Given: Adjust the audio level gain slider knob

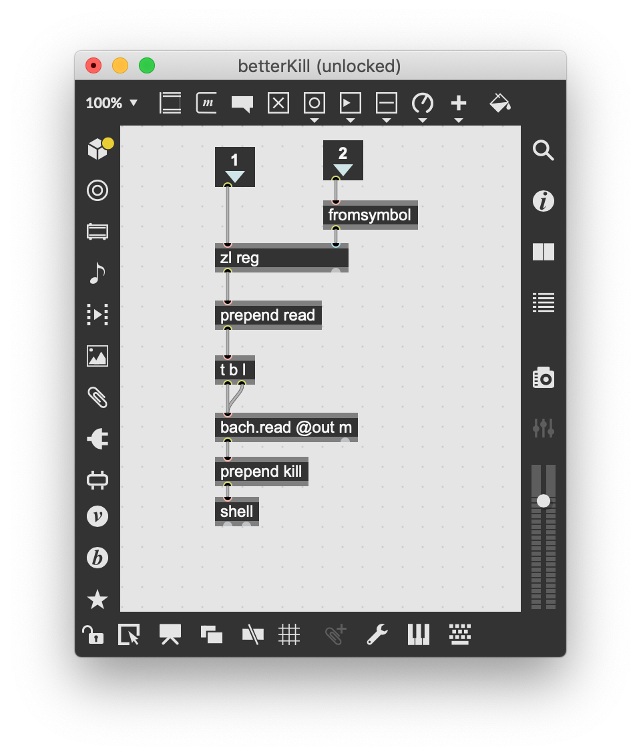Looking at the screenshot, I should point(543,501).
